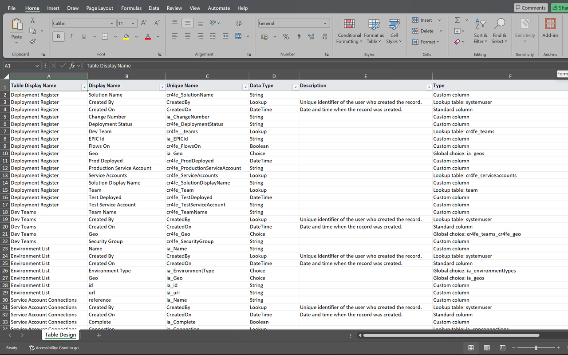Click the Clear eraser icon in Editing group
Viewport: 568px width, 355px height.
pos(457,42)
